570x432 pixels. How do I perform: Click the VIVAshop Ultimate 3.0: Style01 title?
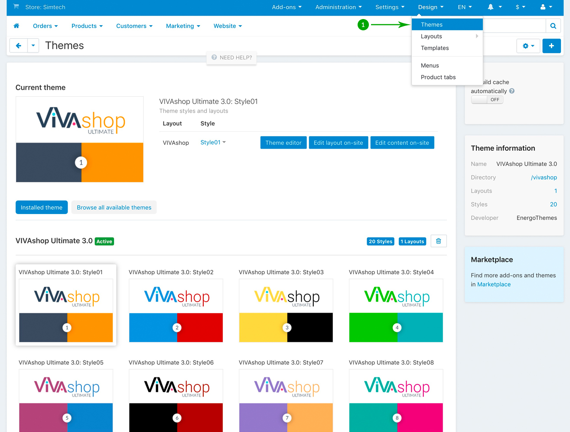[208, 101]
